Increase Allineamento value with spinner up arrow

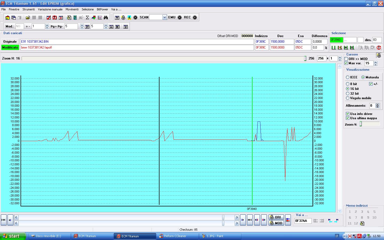pos(377,105)
